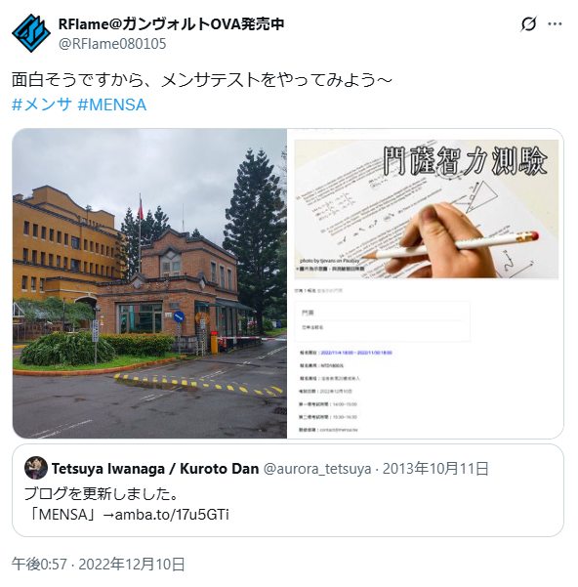Open quoted tweet text ブログを更新しました
Image resolution: width=578 pixels, height=587 pixels.
point(101,493)
